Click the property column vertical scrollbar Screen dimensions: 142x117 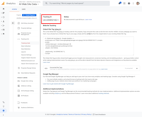coord(40,59)
